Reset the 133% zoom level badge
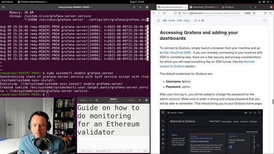The image size is (274, 154). [x=247, y=13]
